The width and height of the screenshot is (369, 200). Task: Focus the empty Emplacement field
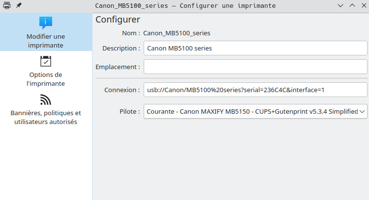coord(255,67)
